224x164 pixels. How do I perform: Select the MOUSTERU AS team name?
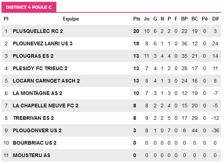[31, 155]
